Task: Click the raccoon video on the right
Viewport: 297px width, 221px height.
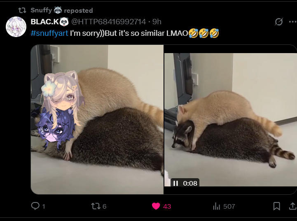Action: [231, 120]
